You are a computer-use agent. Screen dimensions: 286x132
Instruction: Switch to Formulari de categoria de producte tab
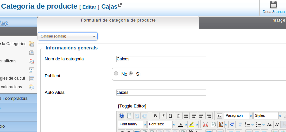pyautogui.click(x=118, y=20)
